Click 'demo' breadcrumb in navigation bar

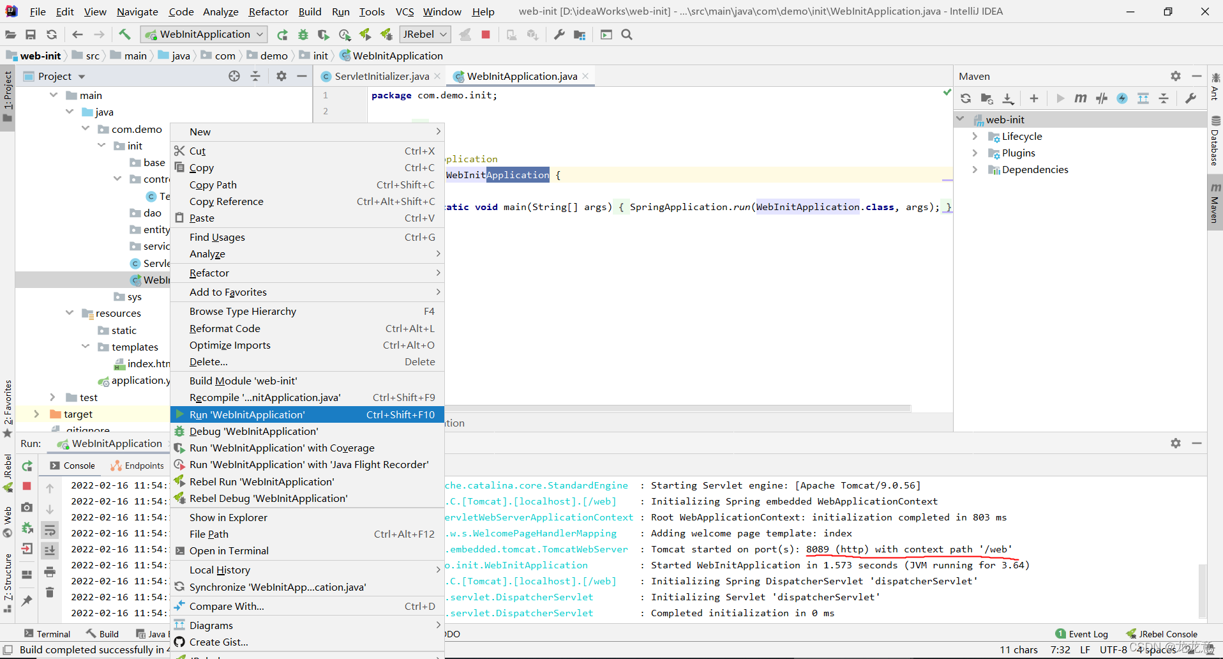point(268,56)
